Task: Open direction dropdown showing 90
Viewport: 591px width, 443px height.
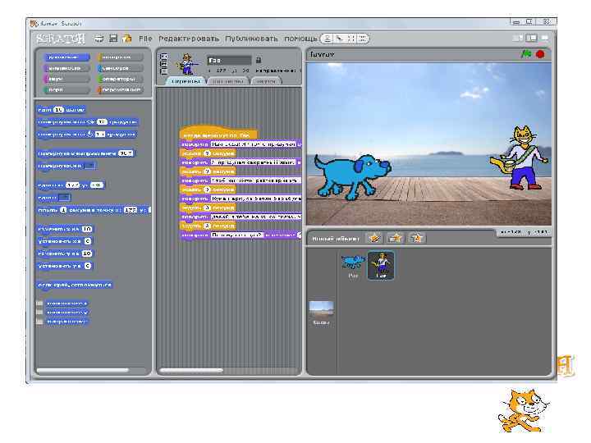Action: [x=131, y=153]
